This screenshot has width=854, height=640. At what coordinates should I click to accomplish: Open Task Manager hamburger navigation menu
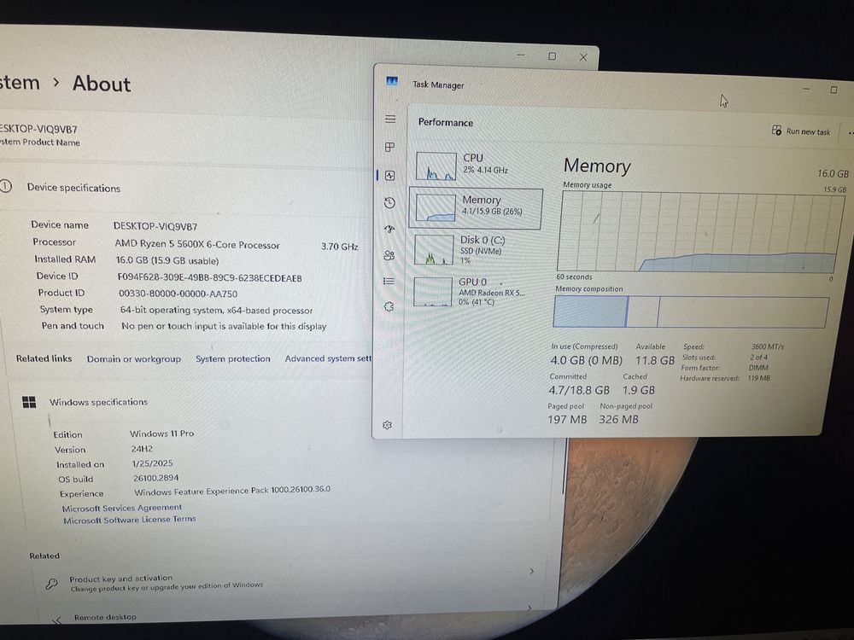[390, 119]
